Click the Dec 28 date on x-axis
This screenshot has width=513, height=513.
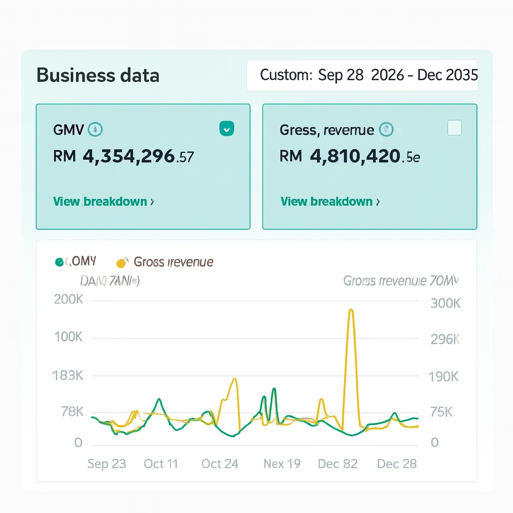point(396,464)
